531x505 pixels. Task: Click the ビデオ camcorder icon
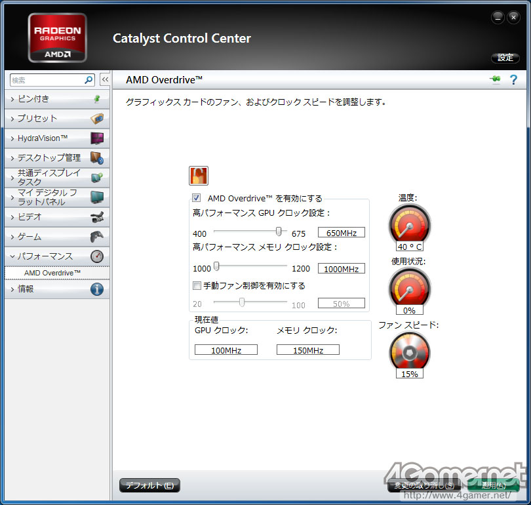(97, 217)
